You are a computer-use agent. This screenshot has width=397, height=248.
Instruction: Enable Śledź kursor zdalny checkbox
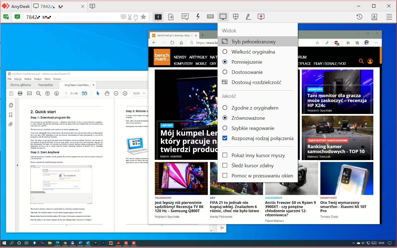click(225, 165)
